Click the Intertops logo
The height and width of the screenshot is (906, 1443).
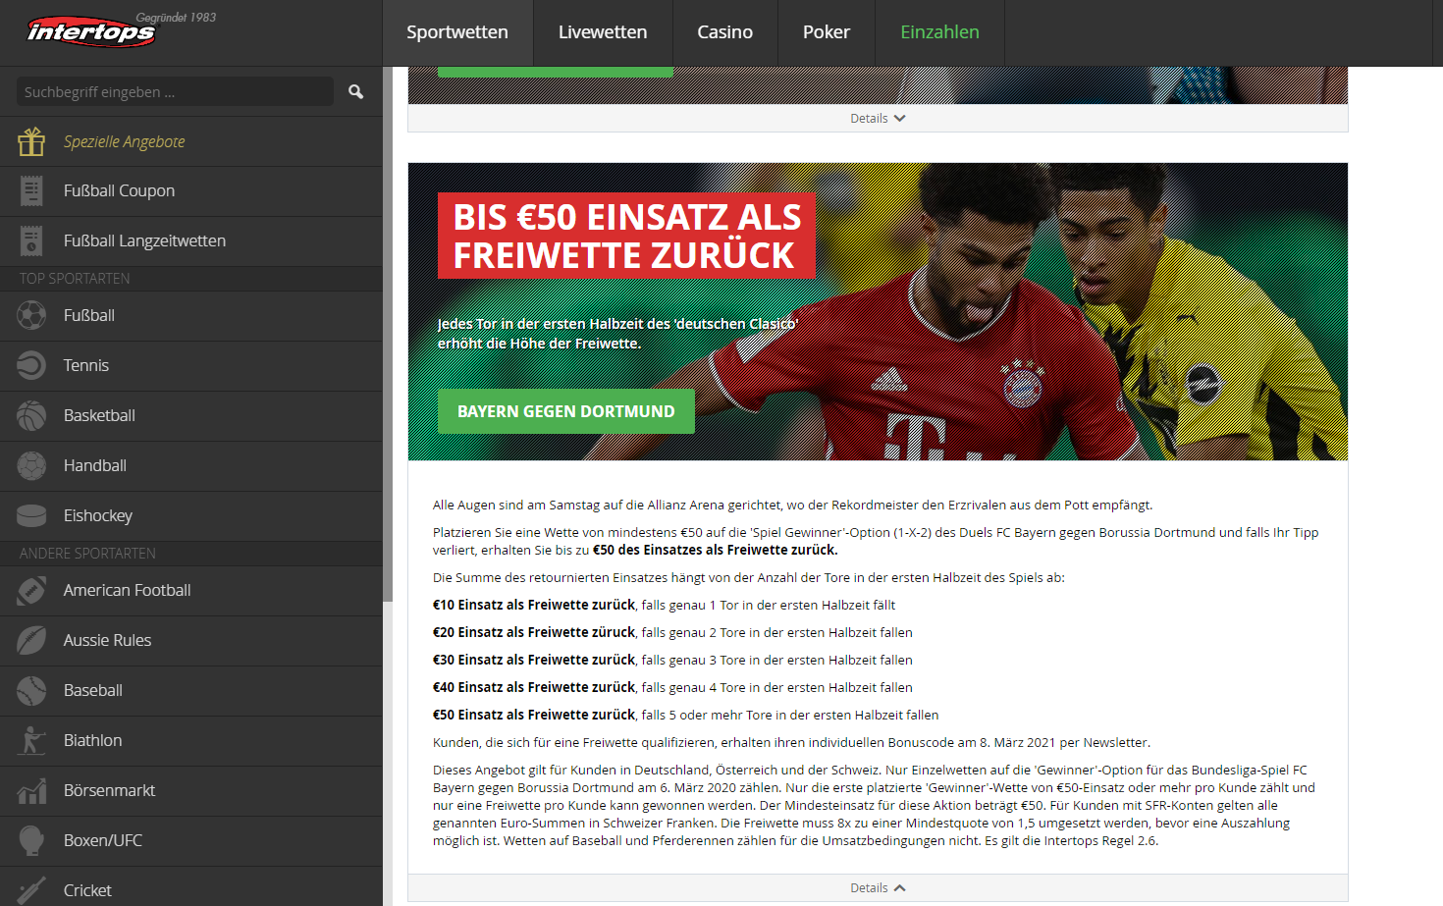tap(91, 31)
